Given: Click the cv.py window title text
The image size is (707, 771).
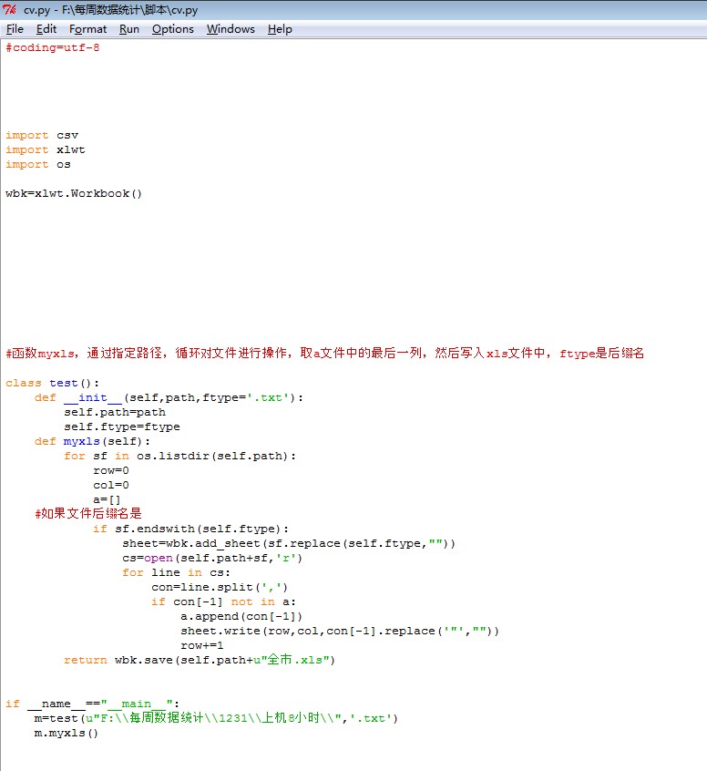Looking at the screenshot, I should tap(110, 10).
